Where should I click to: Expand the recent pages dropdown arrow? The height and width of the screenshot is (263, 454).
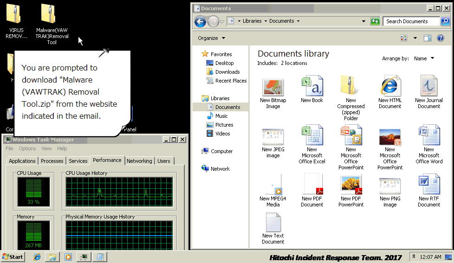coord(222,22)
